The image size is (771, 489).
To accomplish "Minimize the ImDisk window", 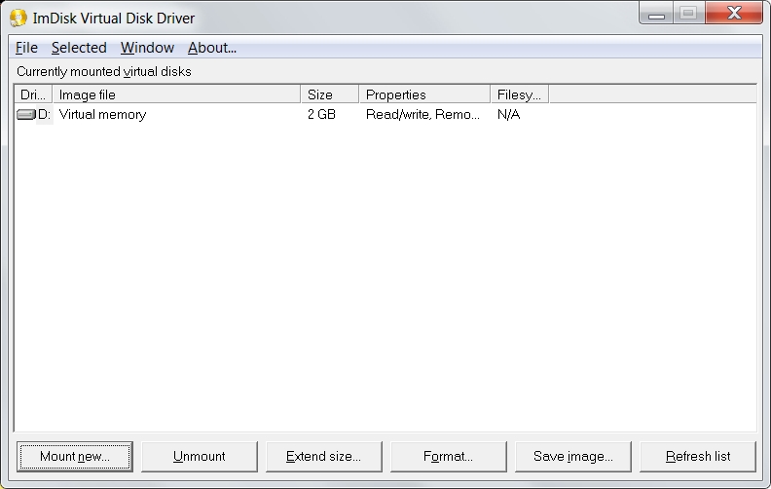I will click(x=656, y=13).
